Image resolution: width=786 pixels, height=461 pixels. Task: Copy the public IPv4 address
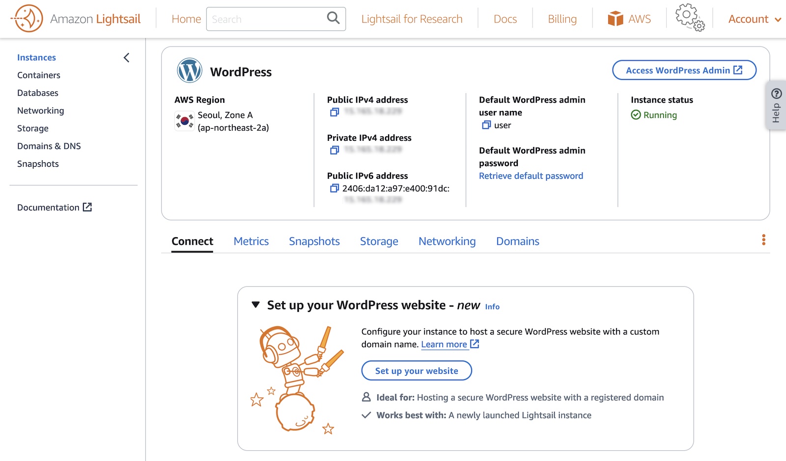[335, 112]
